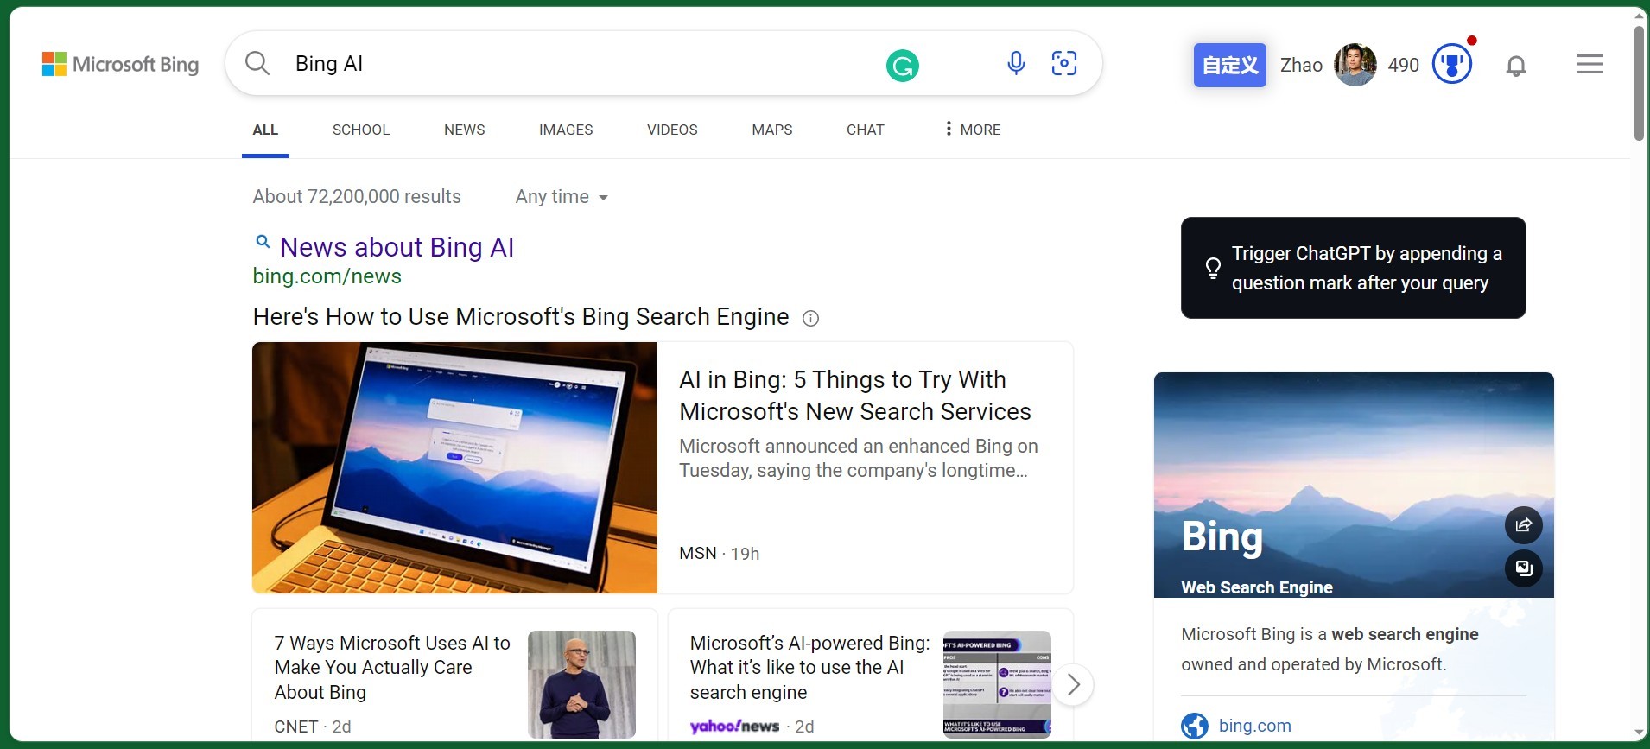The width and height of the screenshot is (1650, 749).
Task: Switch to the NEWS tab
Action: tap(465, 130)
